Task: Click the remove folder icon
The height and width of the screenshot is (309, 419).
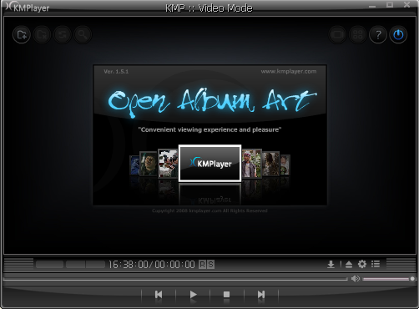Action: coord(42,35)
